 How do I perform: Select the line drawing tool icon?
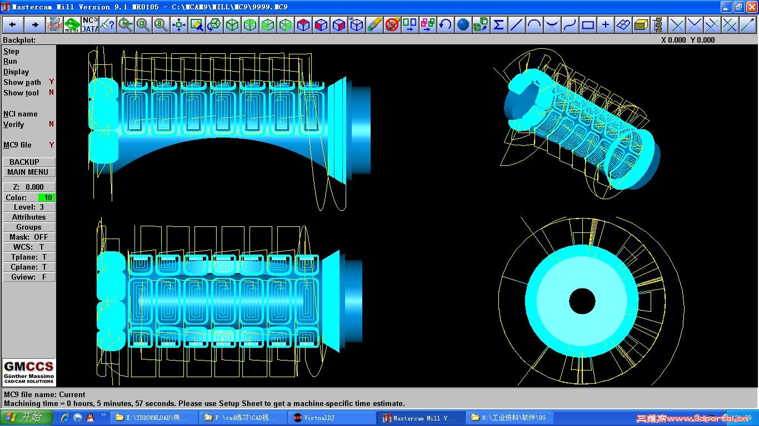(517, 25)
